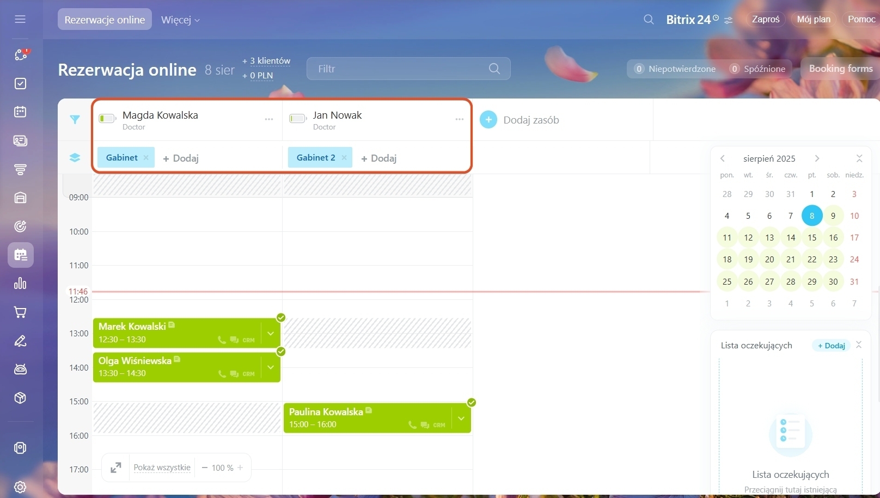The width and height of the screenshot is (880, 498).
Task: Toggle confirmation check on Marek Kowalski booking
Action: [x=281, y=318]
